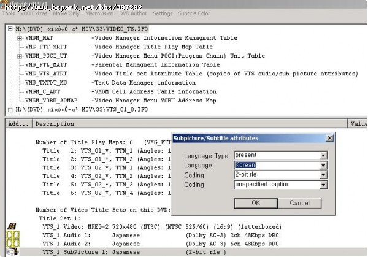Viewport: 368px width, 257px height.
Task: Collapse the VIDEO_TS.IFO tree node
Action: coord(10,29)
